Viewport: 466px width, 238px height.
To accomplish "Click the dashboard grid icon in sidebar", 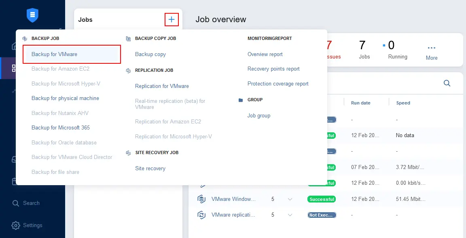I will (x=14, y=68).
